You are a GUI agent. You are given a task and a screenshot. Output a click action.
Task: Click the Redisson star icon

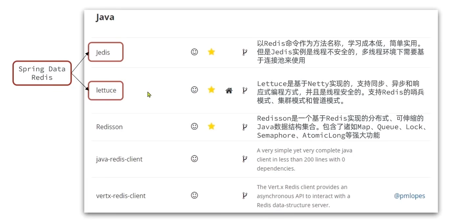point(211,126)
